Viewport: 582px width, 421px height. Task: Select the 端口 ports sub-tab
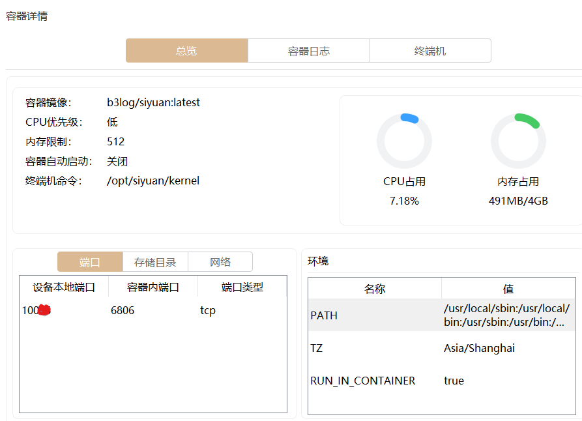coord(90,262)
